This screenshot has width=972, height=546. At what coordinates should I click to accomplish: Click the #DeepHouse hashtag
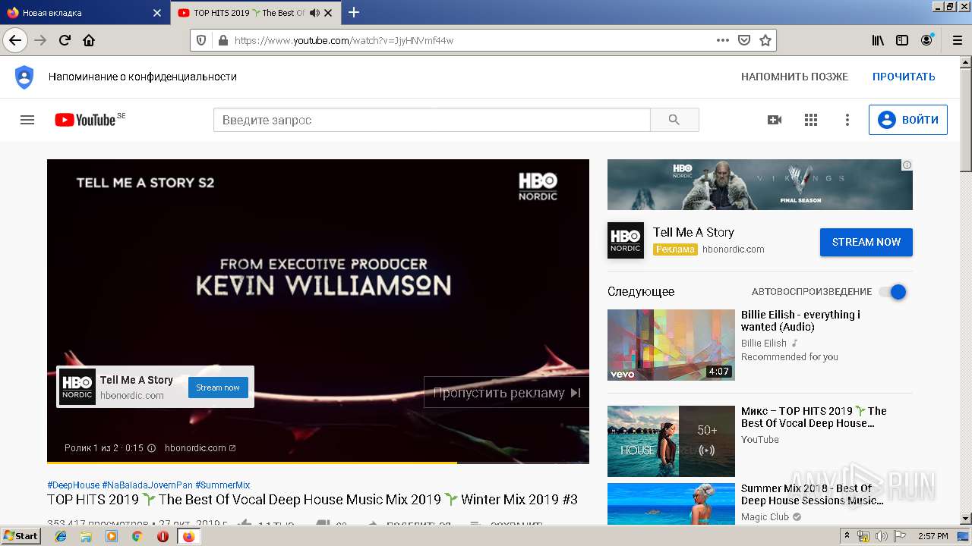click(74, 485)
